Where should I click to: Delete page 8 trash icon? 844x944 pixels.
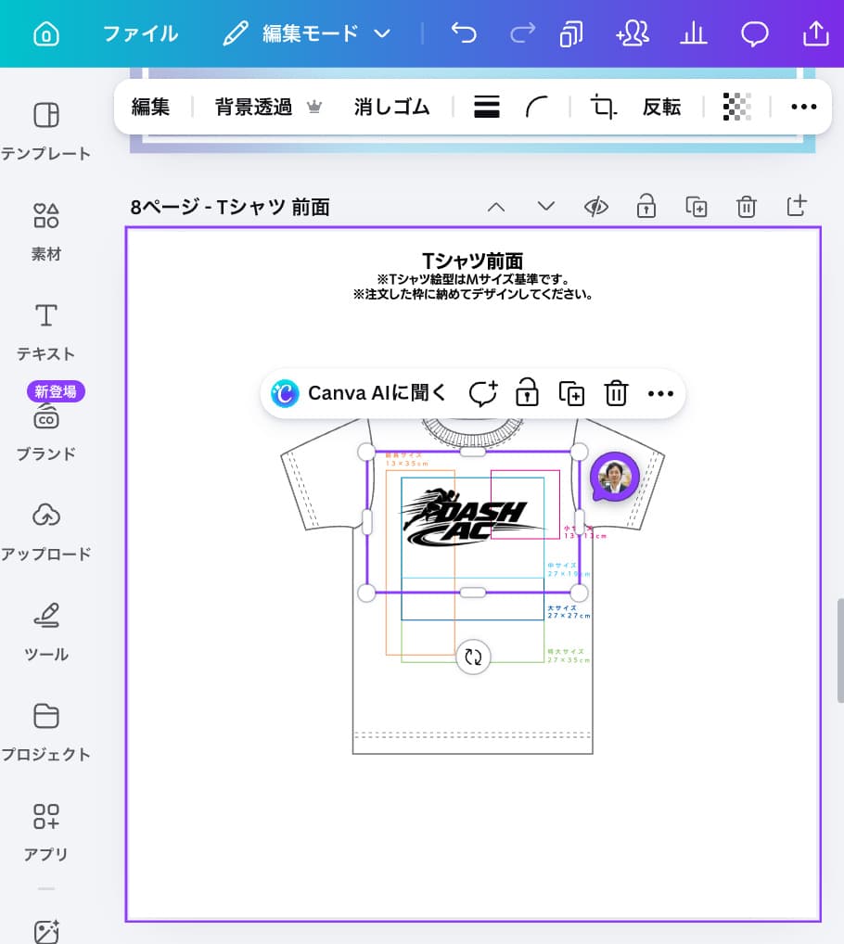pos(746,207)
